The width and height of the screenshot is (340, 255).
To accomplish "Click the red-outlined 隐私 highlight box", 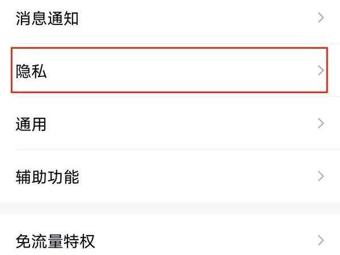I will [x=170, y=71].
